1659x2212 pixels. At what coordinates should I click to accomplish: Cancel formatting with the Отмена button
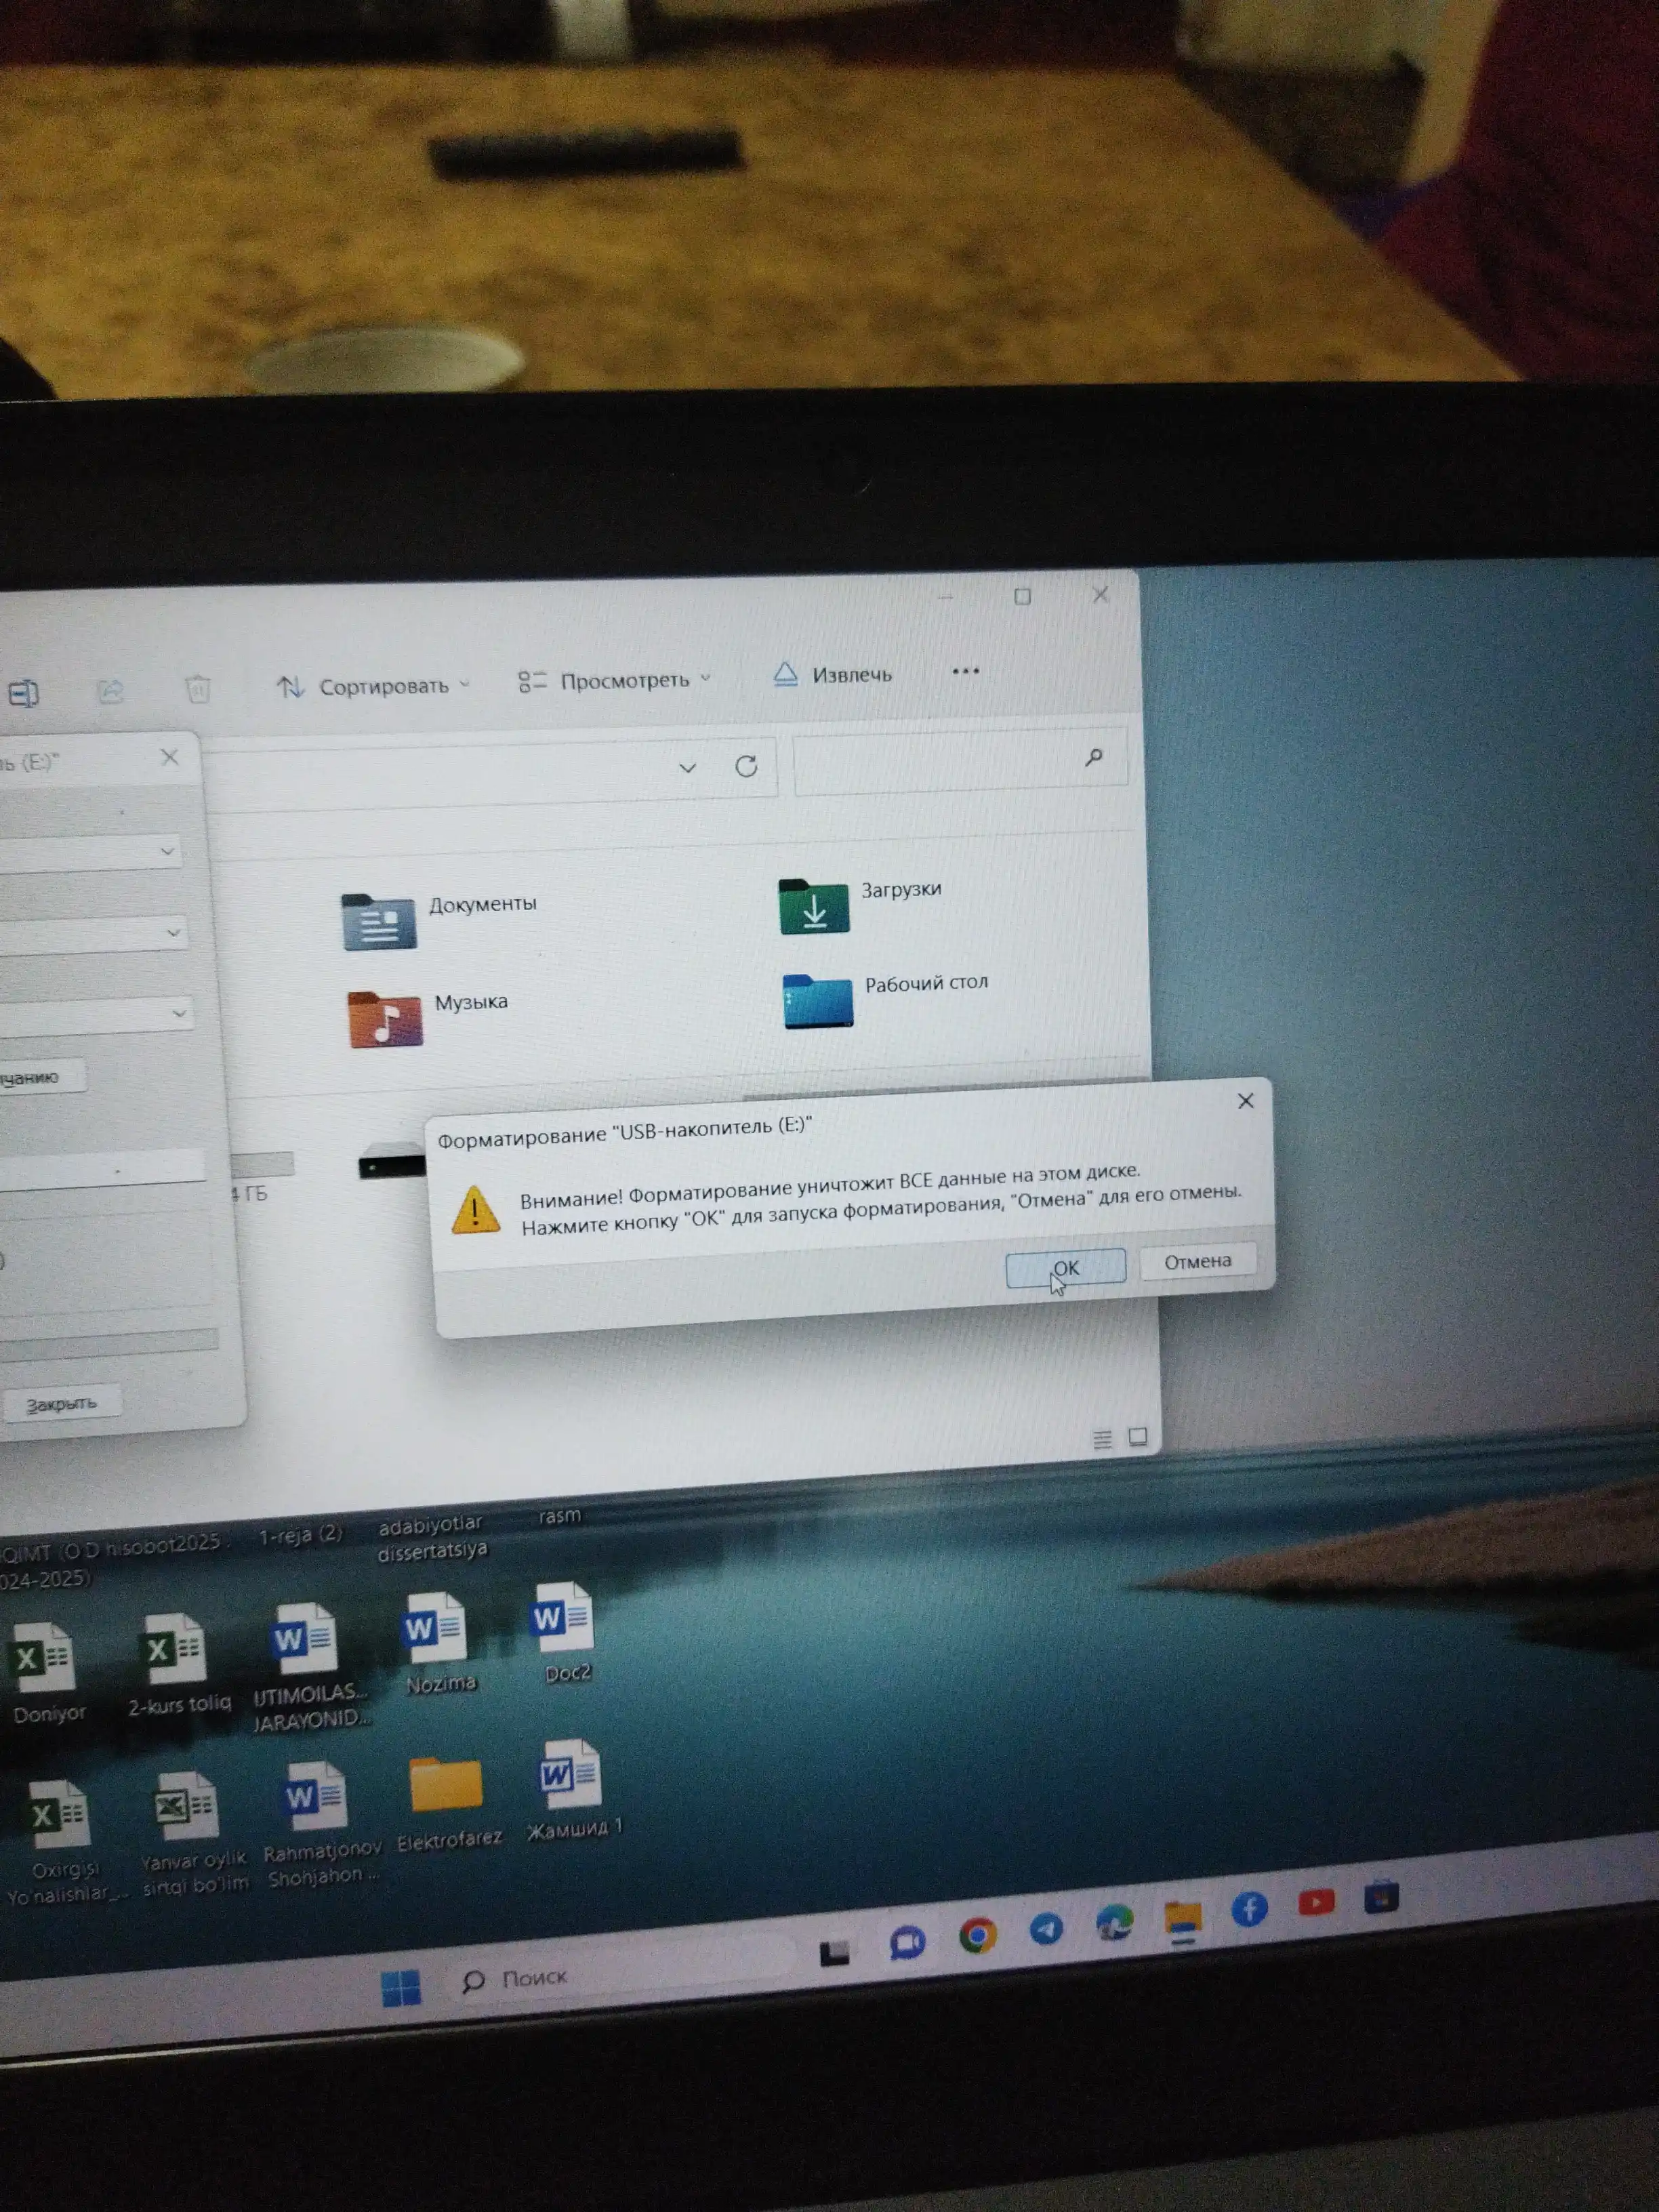click(1197, 1261)
